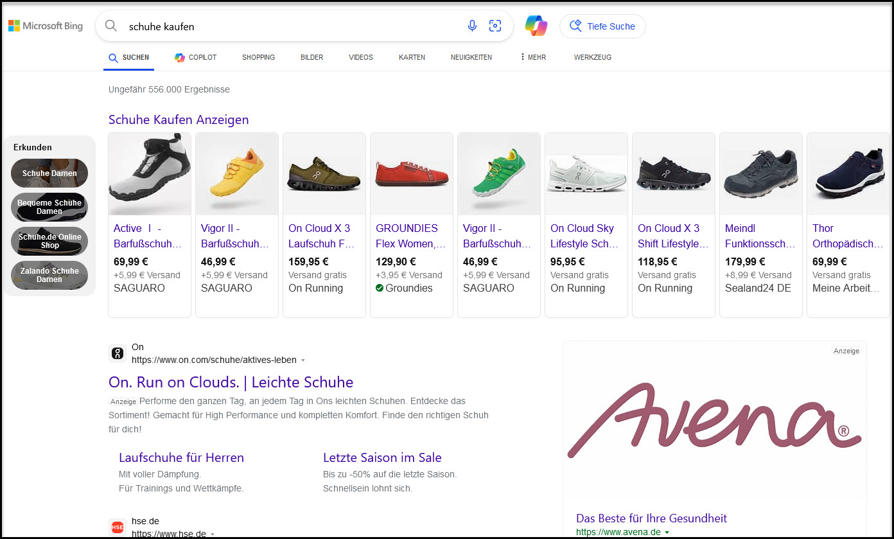The height and width of the screenshot is (539, 894).
Task: Click 'On Cloud Sky Lifestyle' product title
Action: coord(584,236)
